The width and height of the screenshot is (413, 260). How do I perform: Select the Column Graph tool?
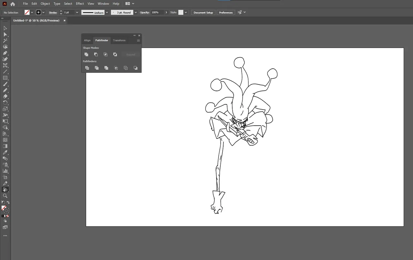coord(5,171)
